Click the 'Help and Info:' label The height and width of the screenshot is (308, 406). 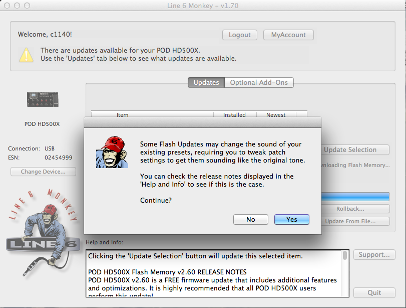coord(104,242)
